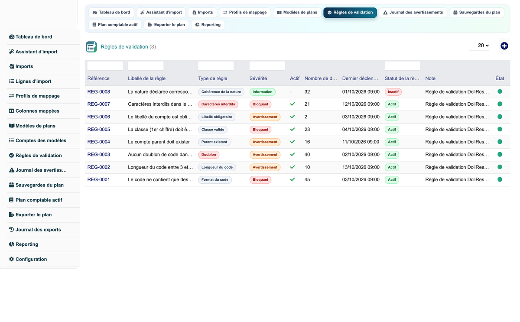
Task: Open rule REG-0002 link
Action: pyautogui.click(x=99, y=167)
